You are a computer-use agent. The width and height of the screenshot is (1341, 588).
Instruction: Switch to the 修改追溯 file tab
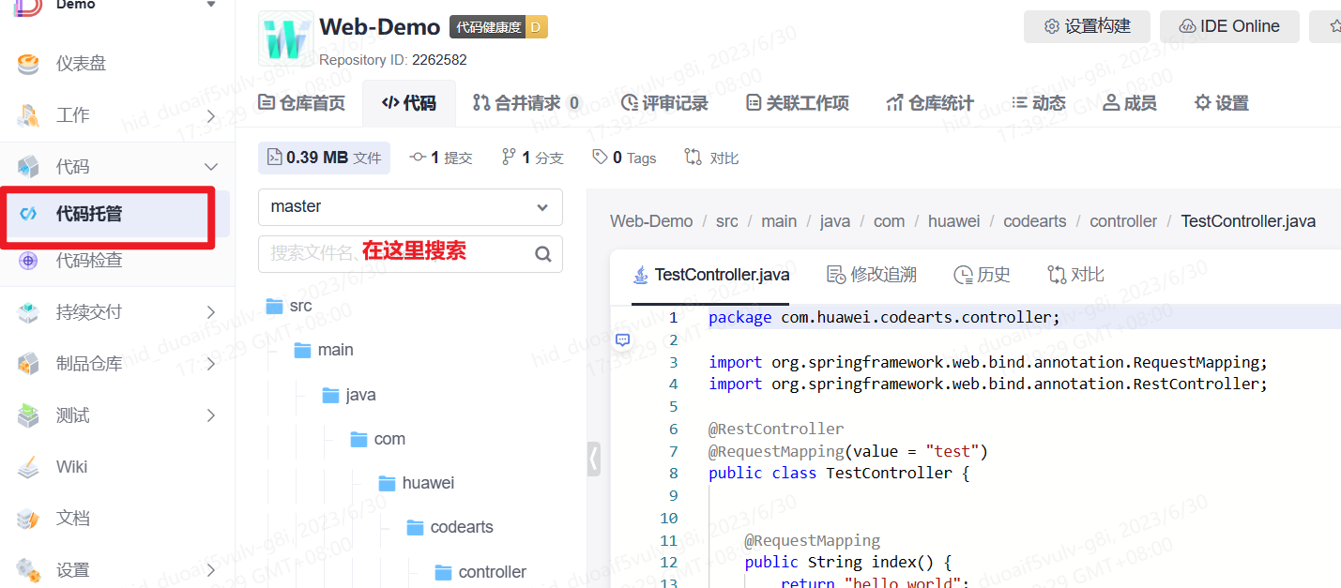(x=871, y=275)
